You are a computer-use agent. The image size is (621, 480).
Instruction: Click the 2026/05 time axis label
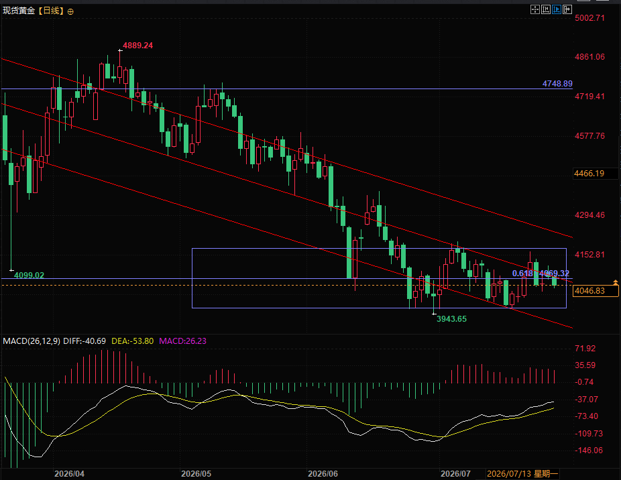(x=196, y=474)
